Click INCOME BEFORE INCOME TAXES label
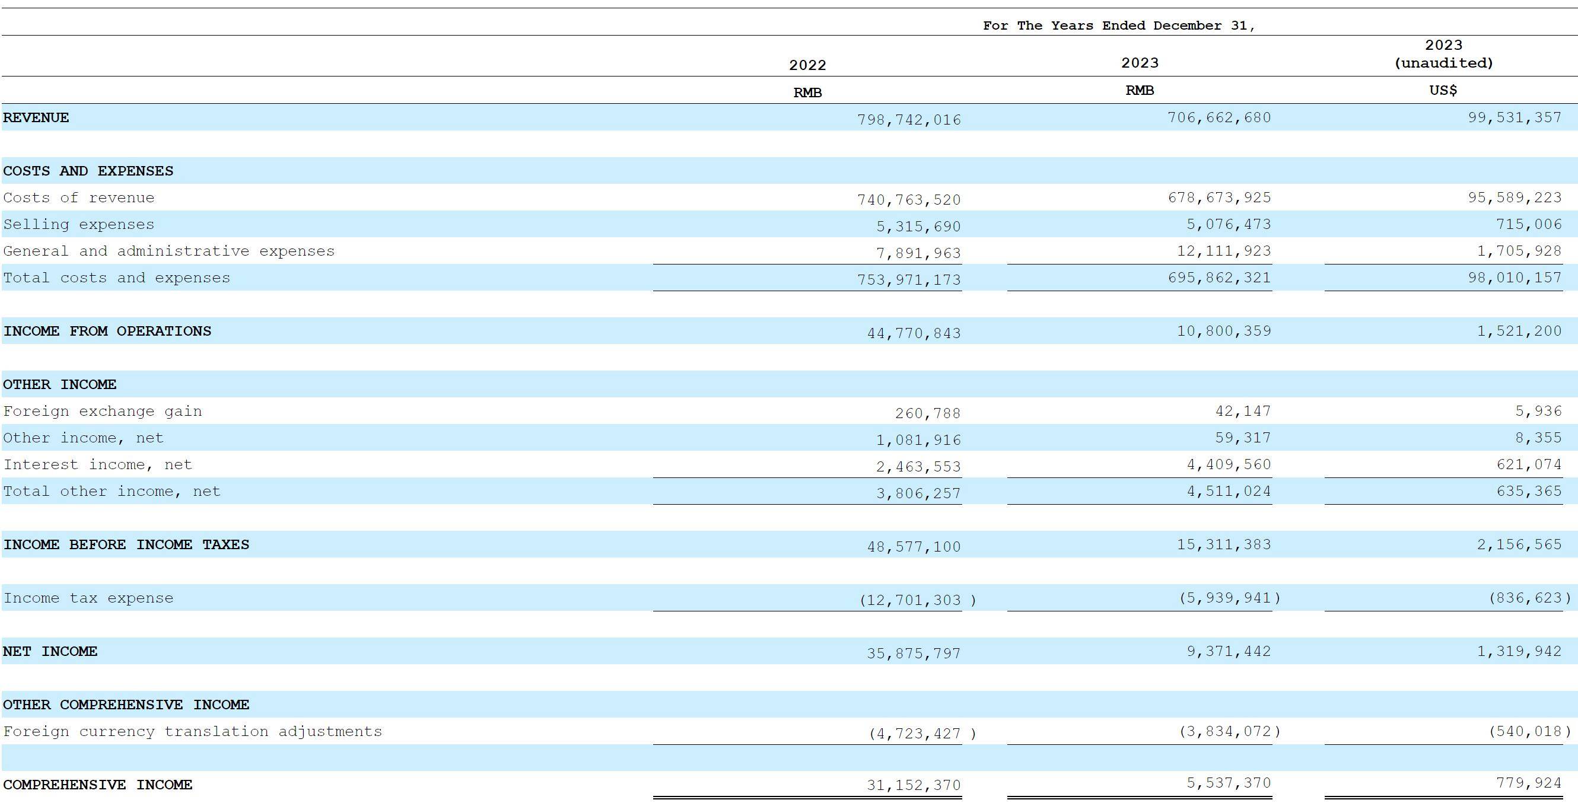 [x=126, y=545]
